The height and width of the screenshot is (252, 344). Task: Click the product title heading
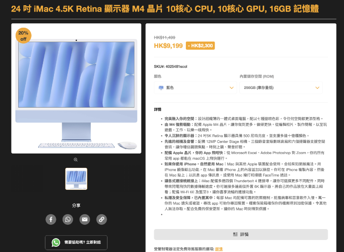pyautogui.click(x=165, y=9)
